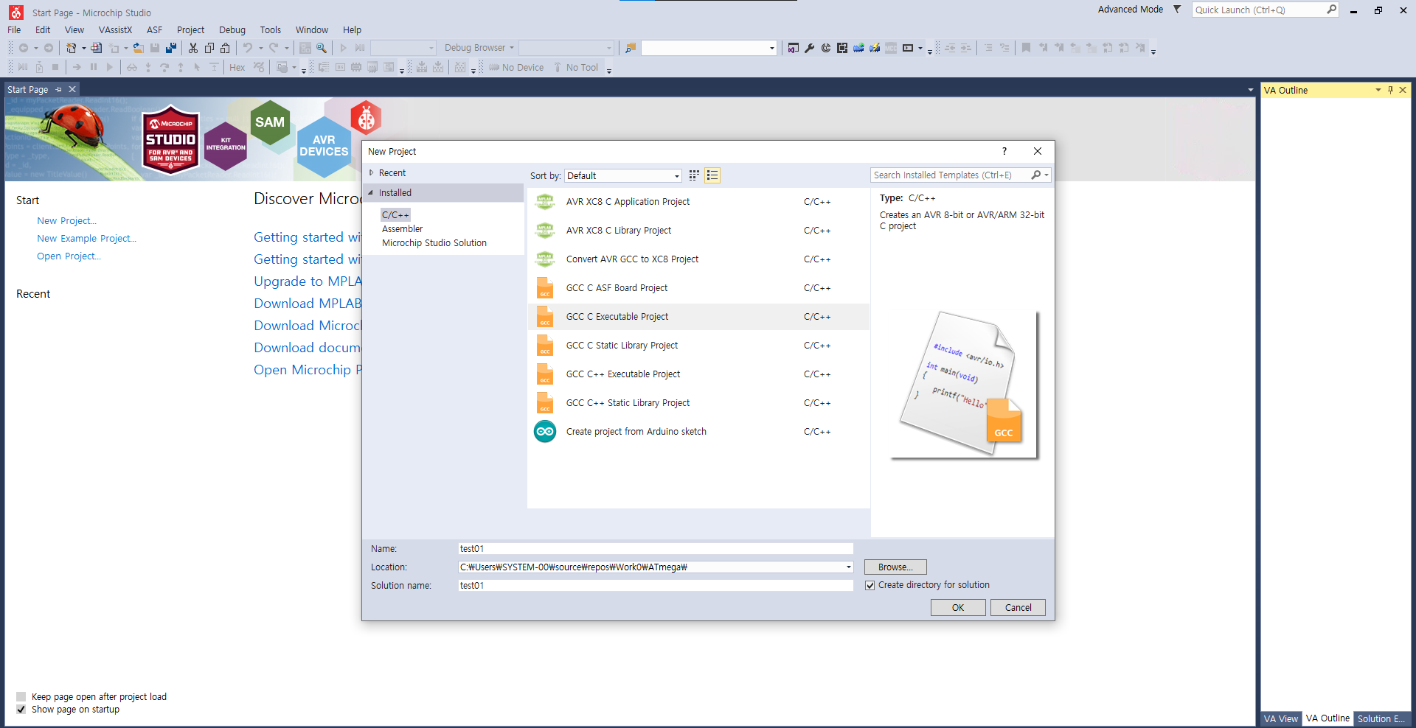This screenshot has height=728, width=1416.
Task: Click the Name input field
Action: (x=656, y=549)
